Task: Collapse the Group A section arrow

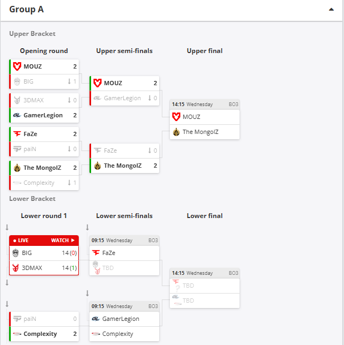Action: click(332, 10)
